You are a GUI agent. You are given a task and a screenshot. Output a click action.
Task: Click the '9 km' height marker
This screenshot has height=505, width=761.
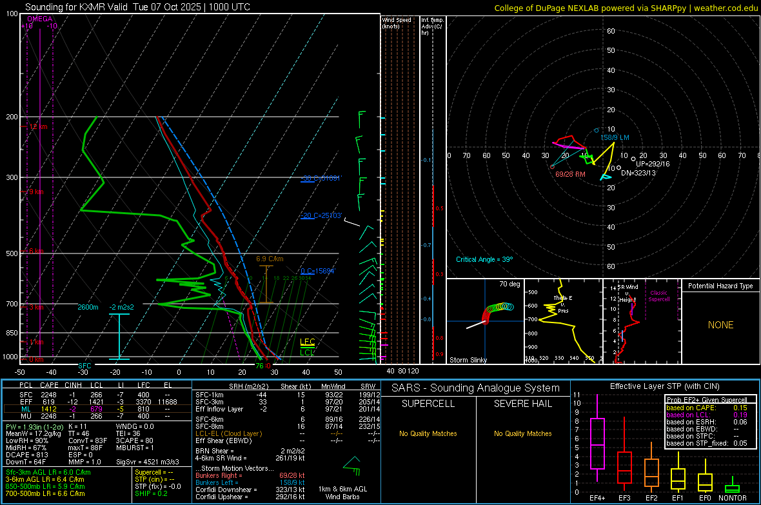(36, 192)
